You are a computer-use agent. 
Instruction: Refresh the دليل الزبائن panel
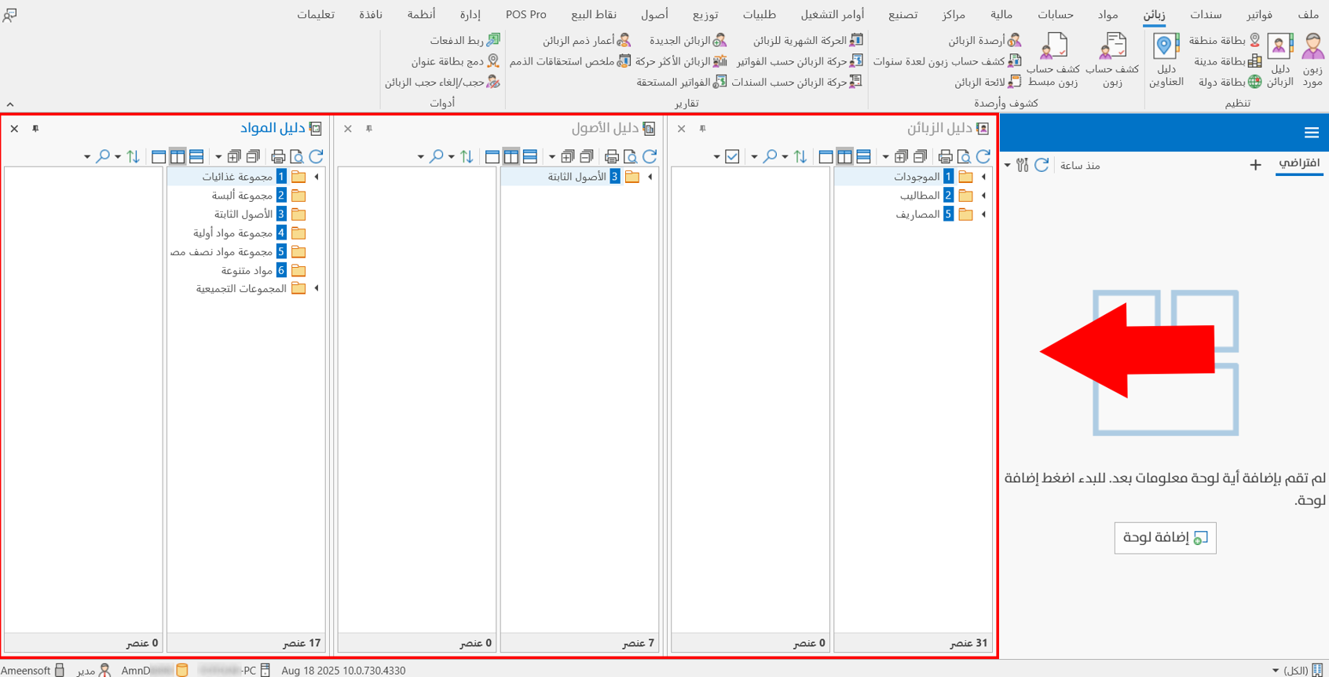tap(983, 156)
